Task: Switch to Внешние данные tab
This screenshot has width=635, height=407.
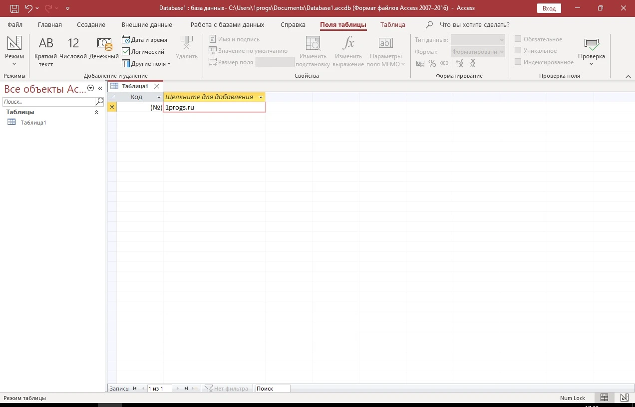Action: [x=147, y=24]
